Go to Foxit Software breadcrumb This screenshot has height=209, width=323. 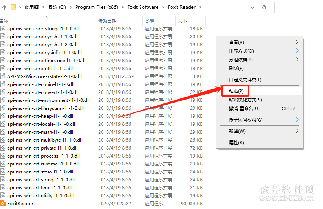[143, 7]
